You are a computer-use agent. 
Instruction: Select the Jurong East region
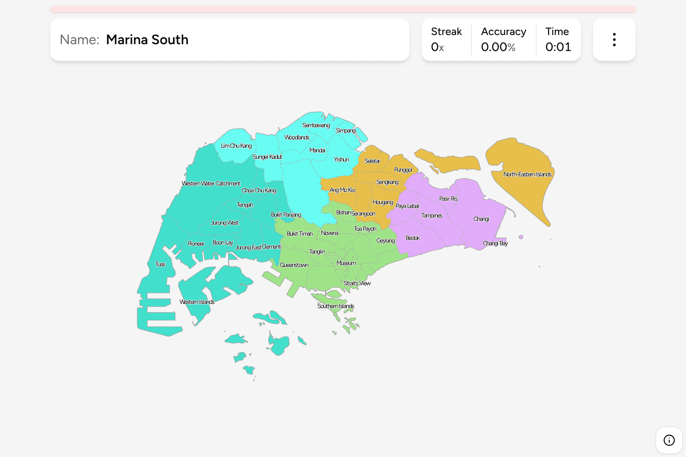[248, 248]
